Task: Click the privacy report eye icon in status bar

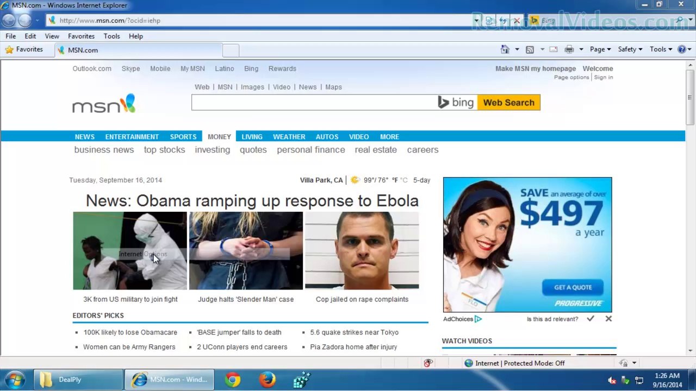Action: coord(428,363)
